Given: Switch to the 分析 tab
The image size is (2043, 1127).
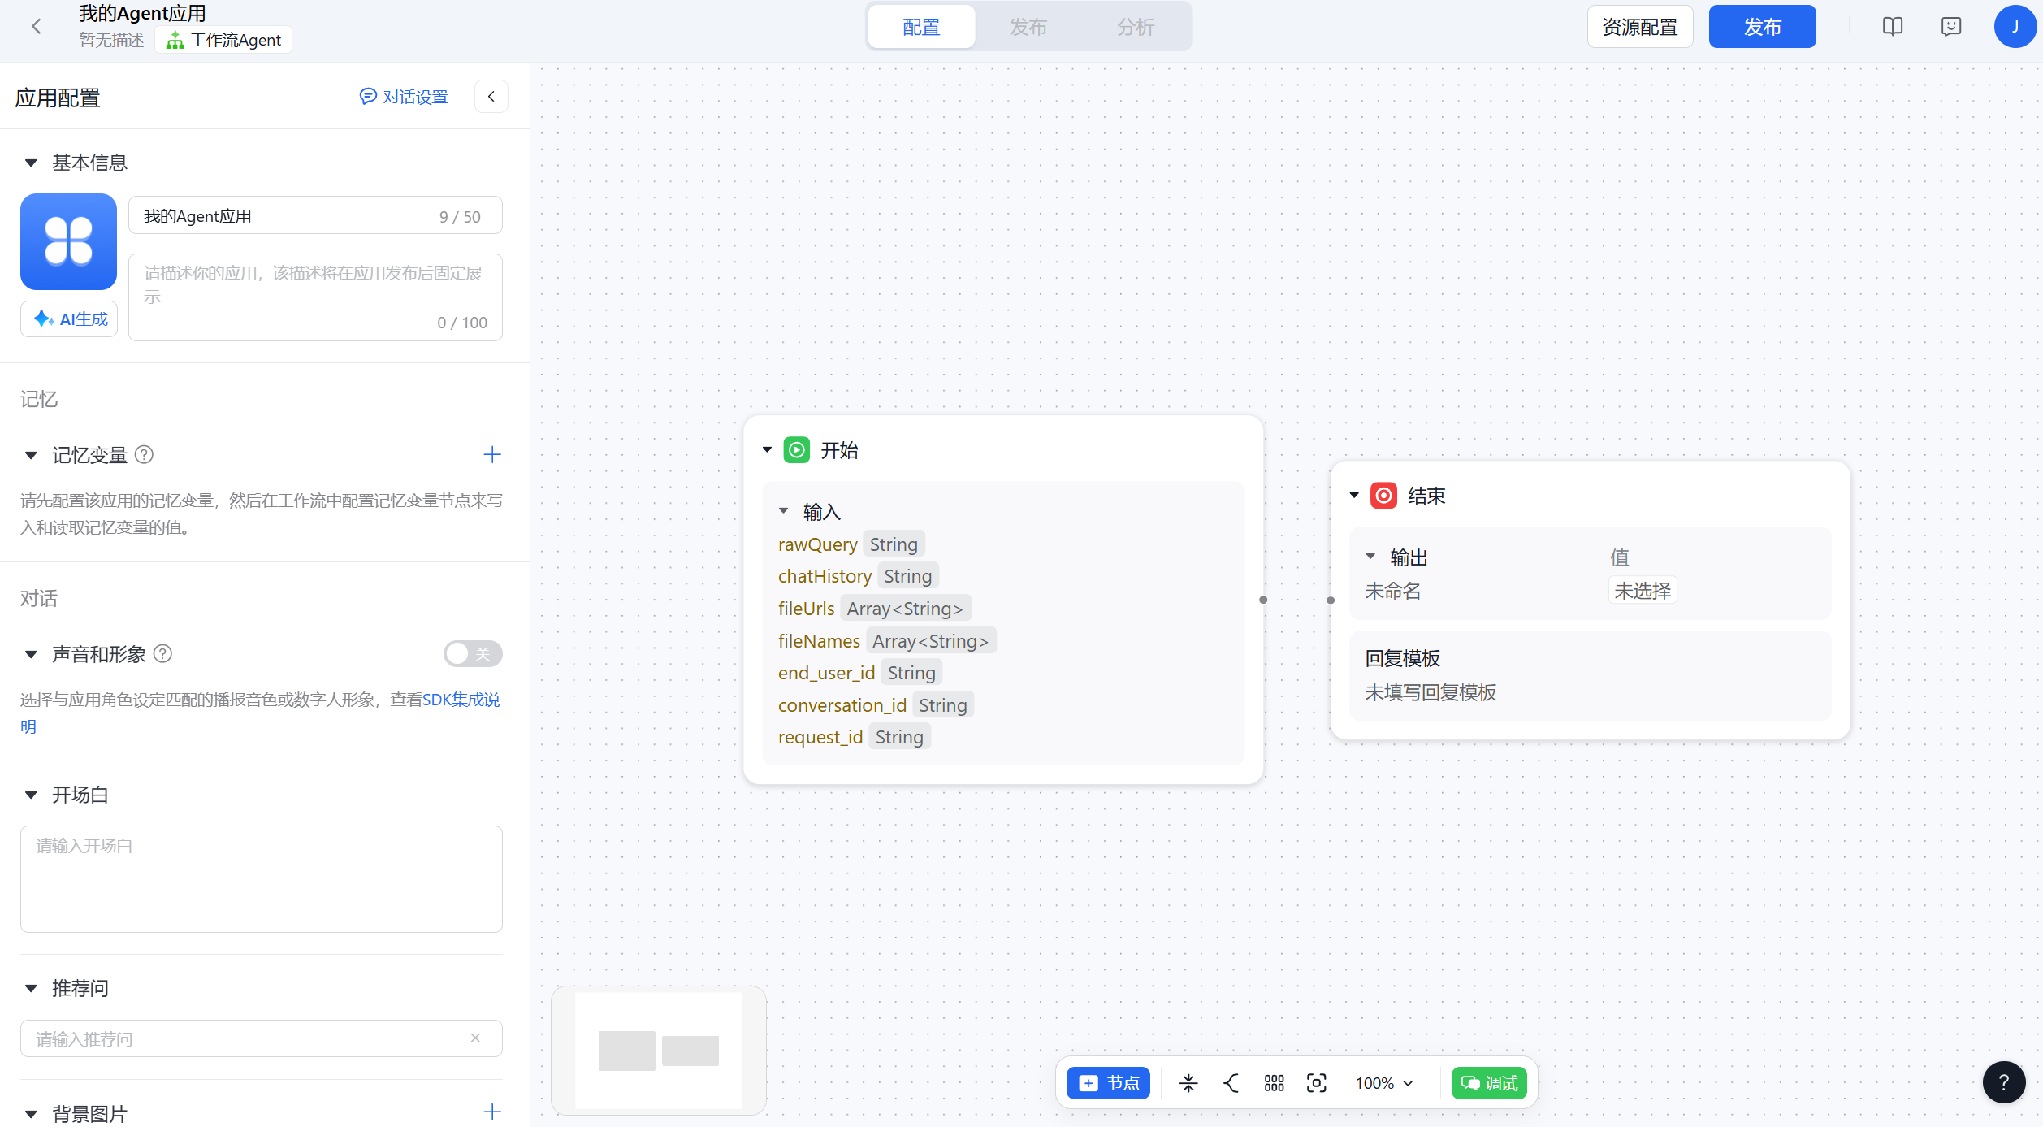Looking at the screenshot, I should click(1135, 27).
